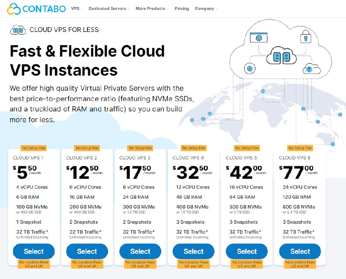Click the upload arrow cloud icon in the illustration

[311, 69]
